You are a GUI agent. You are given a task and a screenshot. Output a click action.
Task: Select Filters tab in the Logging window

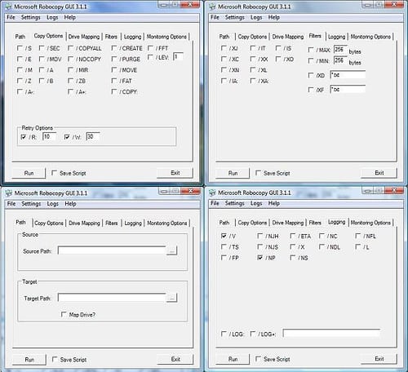point(315,223)
